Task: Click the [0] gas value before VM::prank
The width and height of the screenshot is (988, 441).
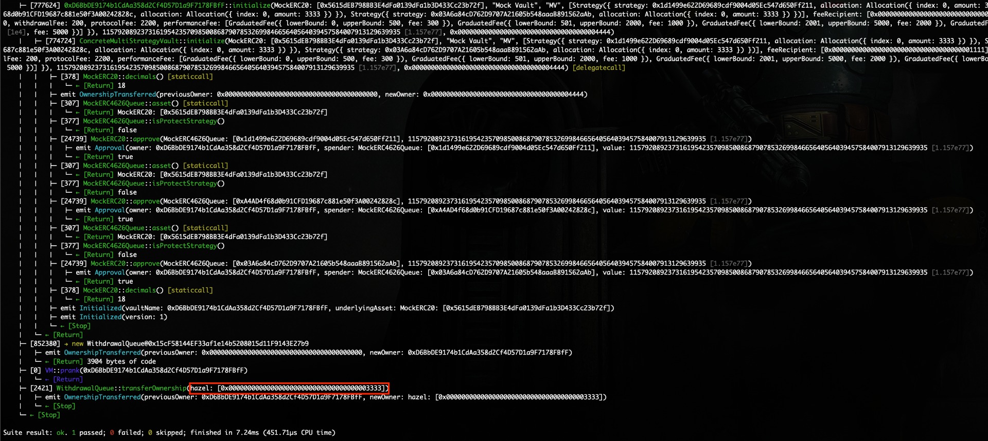Action: click(x=36, y=371)
